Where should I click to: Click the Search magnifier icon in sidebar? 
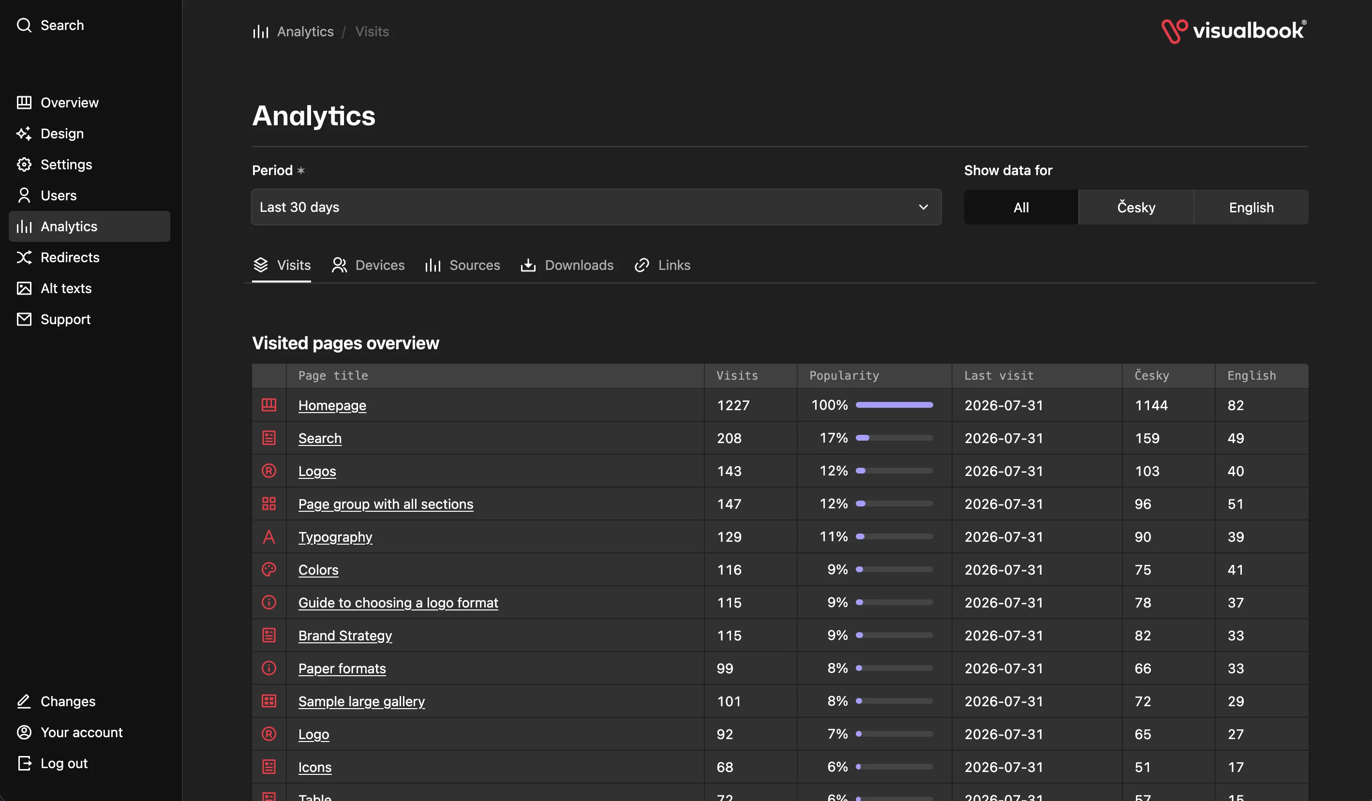click(x=24, y=25)
